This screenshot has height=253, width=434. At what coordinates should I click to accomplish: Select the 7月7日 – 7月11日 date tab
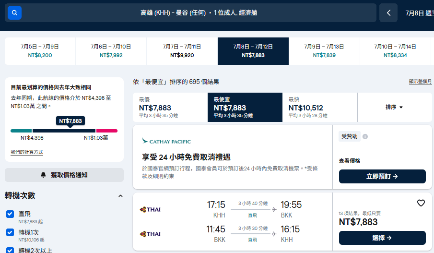(x=182, y=51)
